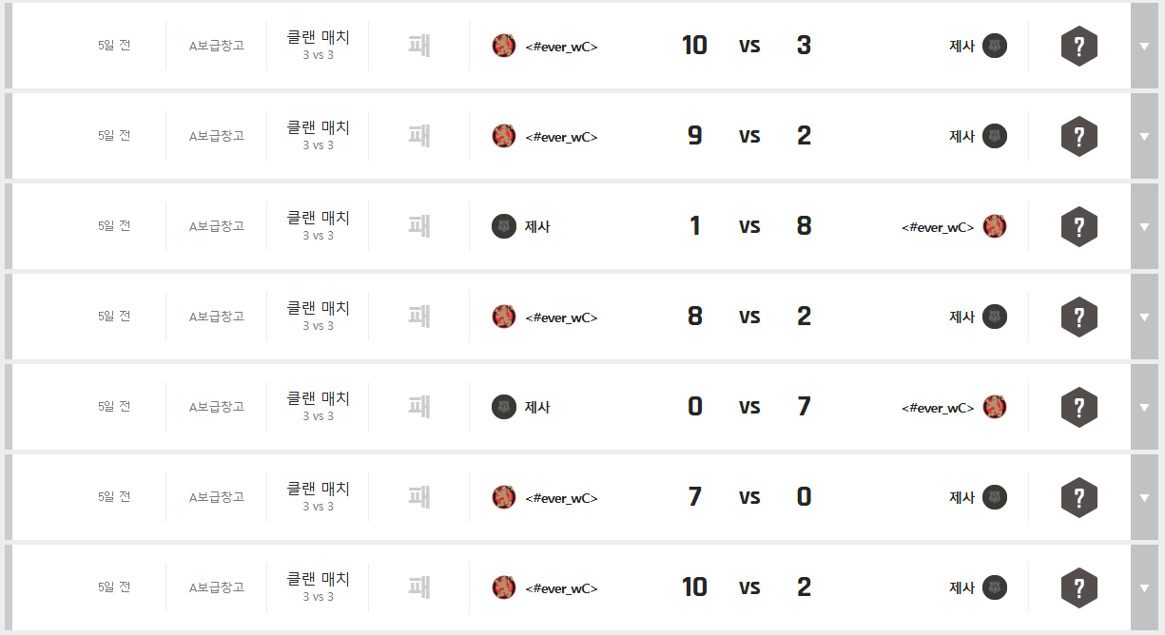Viewport: 1165px width, 635px height.
Task: Open the <#ever_wC> clan name in the 8 vs 2 match
Action: tap(561, 317)
